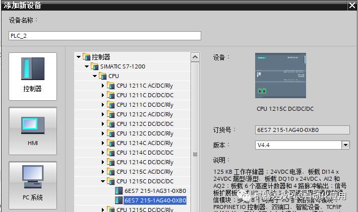Click folder icon of CPU 1212C AC/DC/Rly
Screen dimensions: 358x212
pos(111,114)
